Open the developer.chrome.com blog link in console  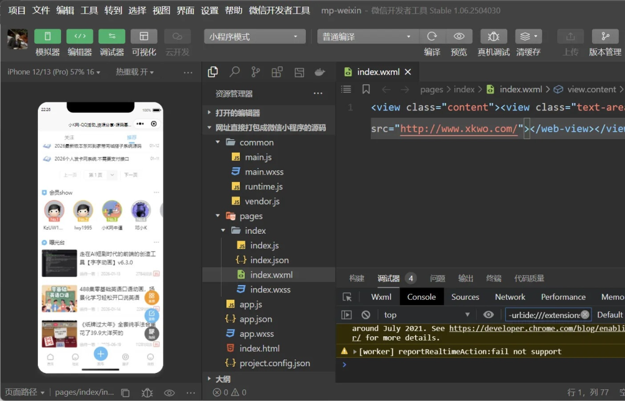click(x=536, y=328)
